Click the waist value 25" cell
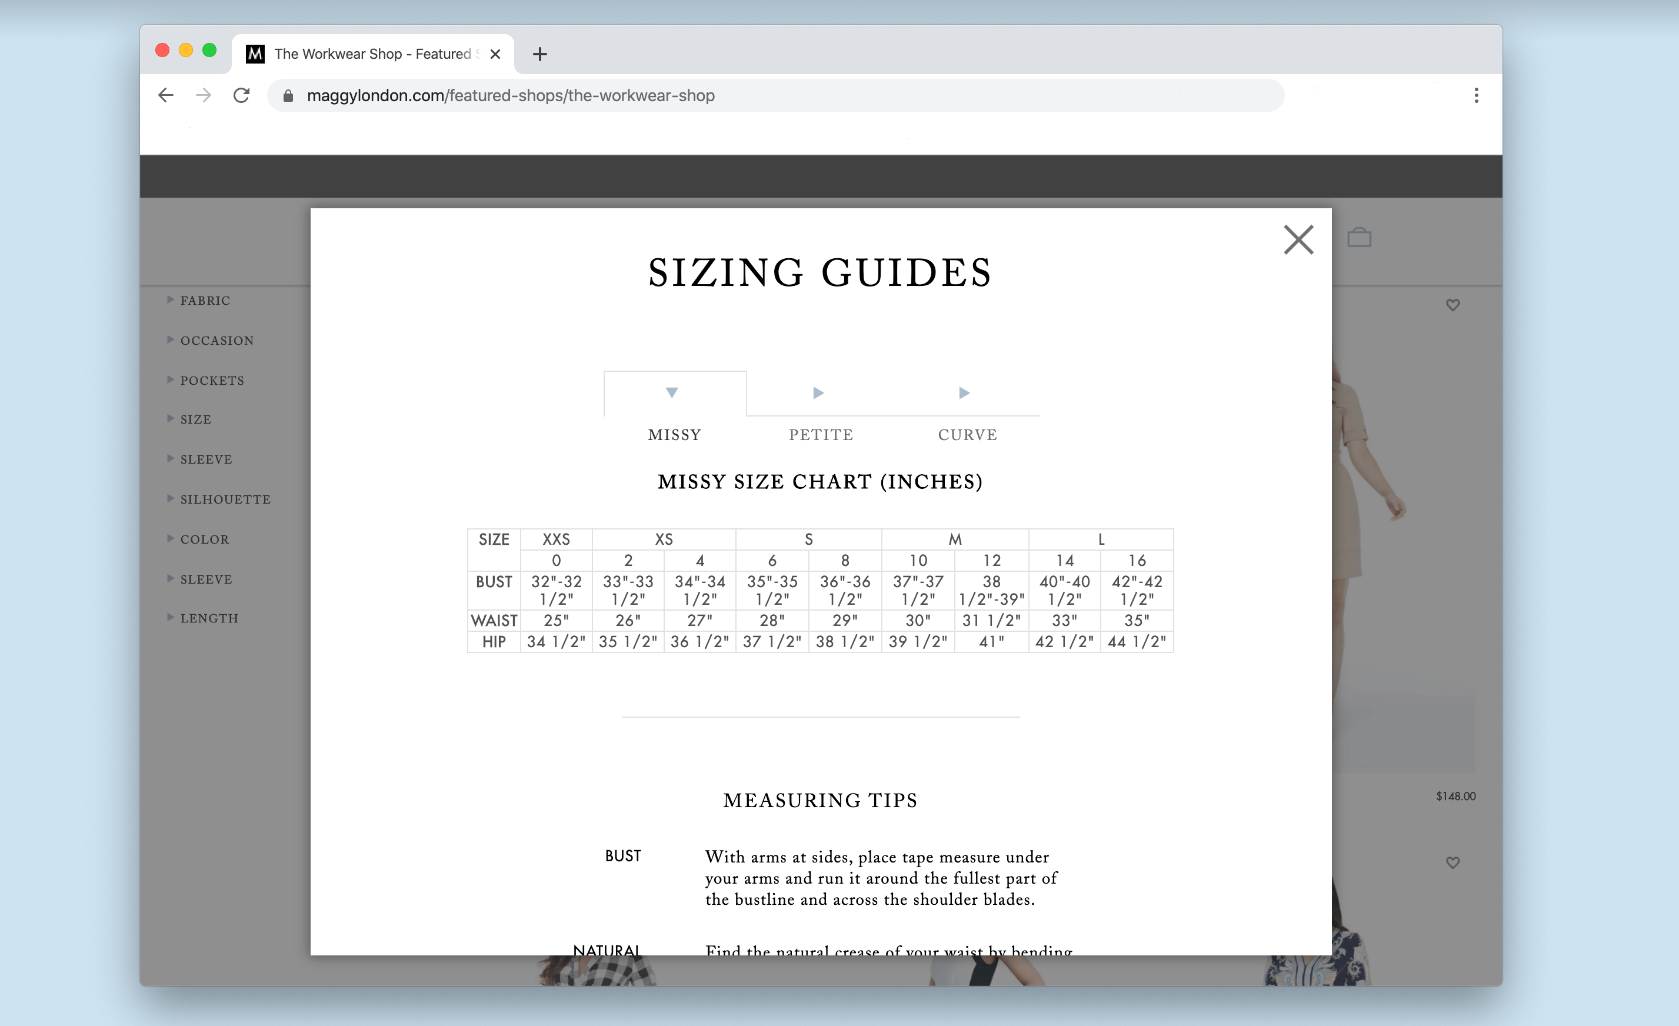Viewport: 1679px width, 1026px height. tap(556, 621)
